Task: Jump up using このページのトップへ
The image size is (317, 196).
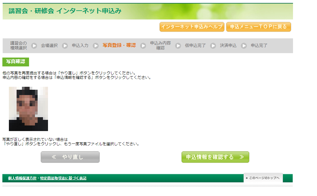Action: (263, 178)
